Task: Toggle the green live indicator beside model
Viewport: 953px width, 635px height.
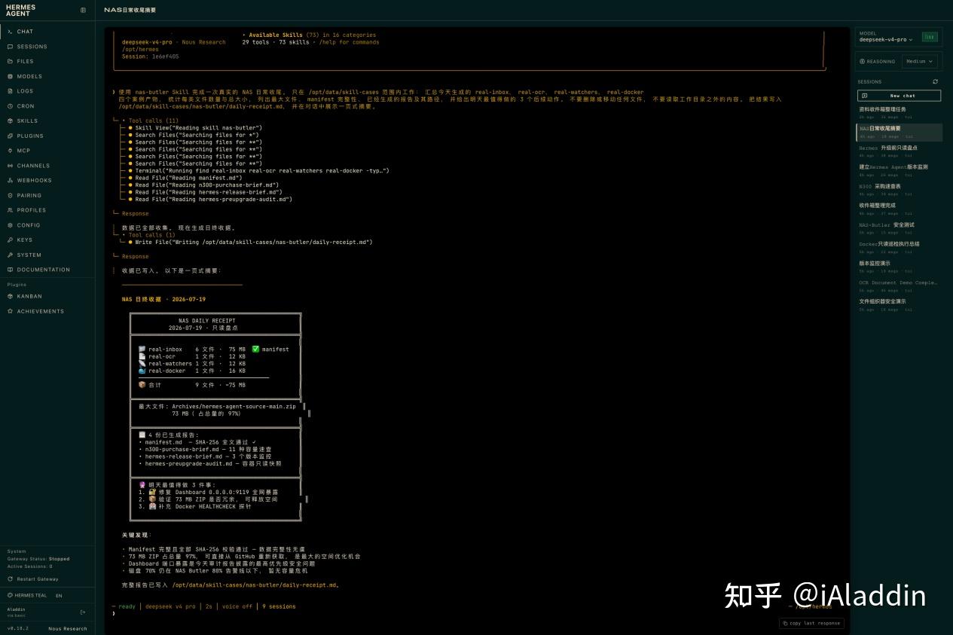Action: pos(930,36)
